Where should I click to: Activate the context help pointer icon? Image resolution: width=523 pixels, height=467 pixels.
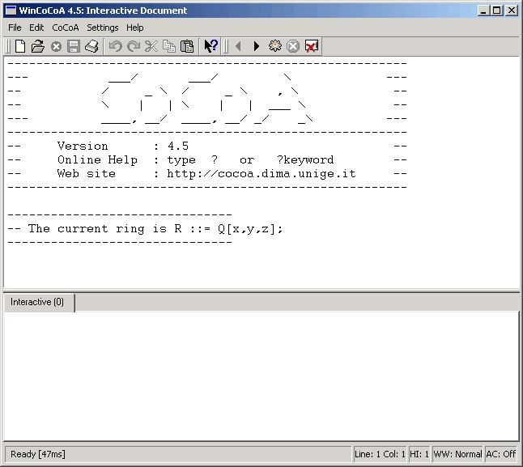click(210, 46)
